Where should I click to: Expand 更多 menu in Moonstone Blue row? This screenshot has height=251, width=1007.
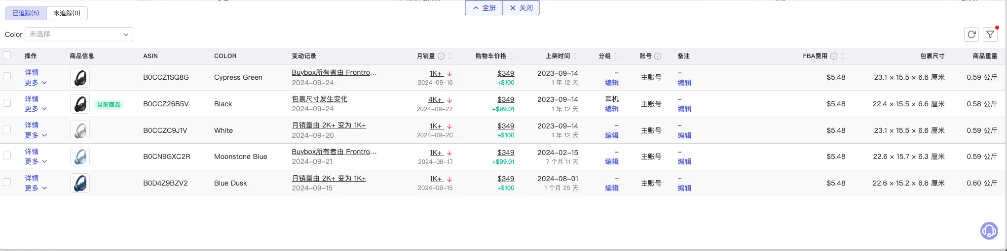[36, 161]
